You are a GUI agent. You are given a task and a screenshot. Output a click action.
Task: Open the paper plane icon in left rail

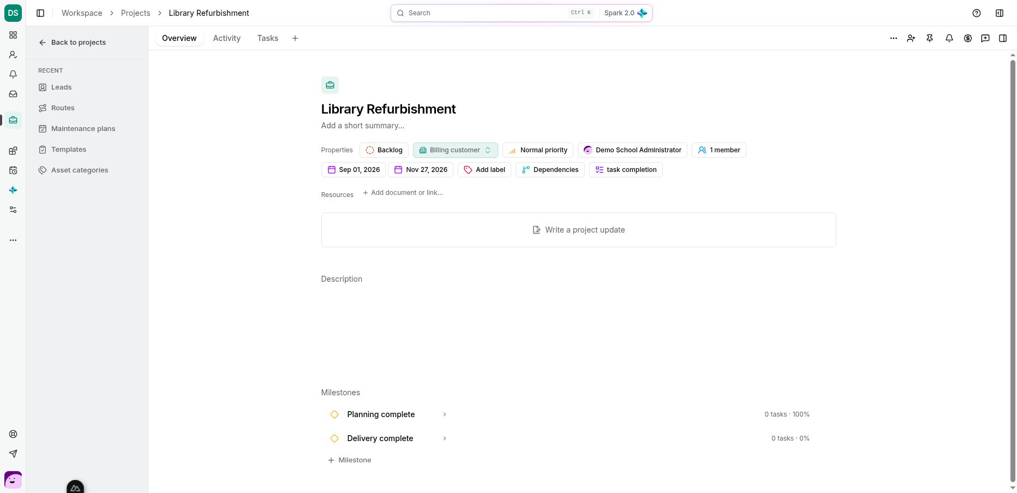tap(13, 454)
